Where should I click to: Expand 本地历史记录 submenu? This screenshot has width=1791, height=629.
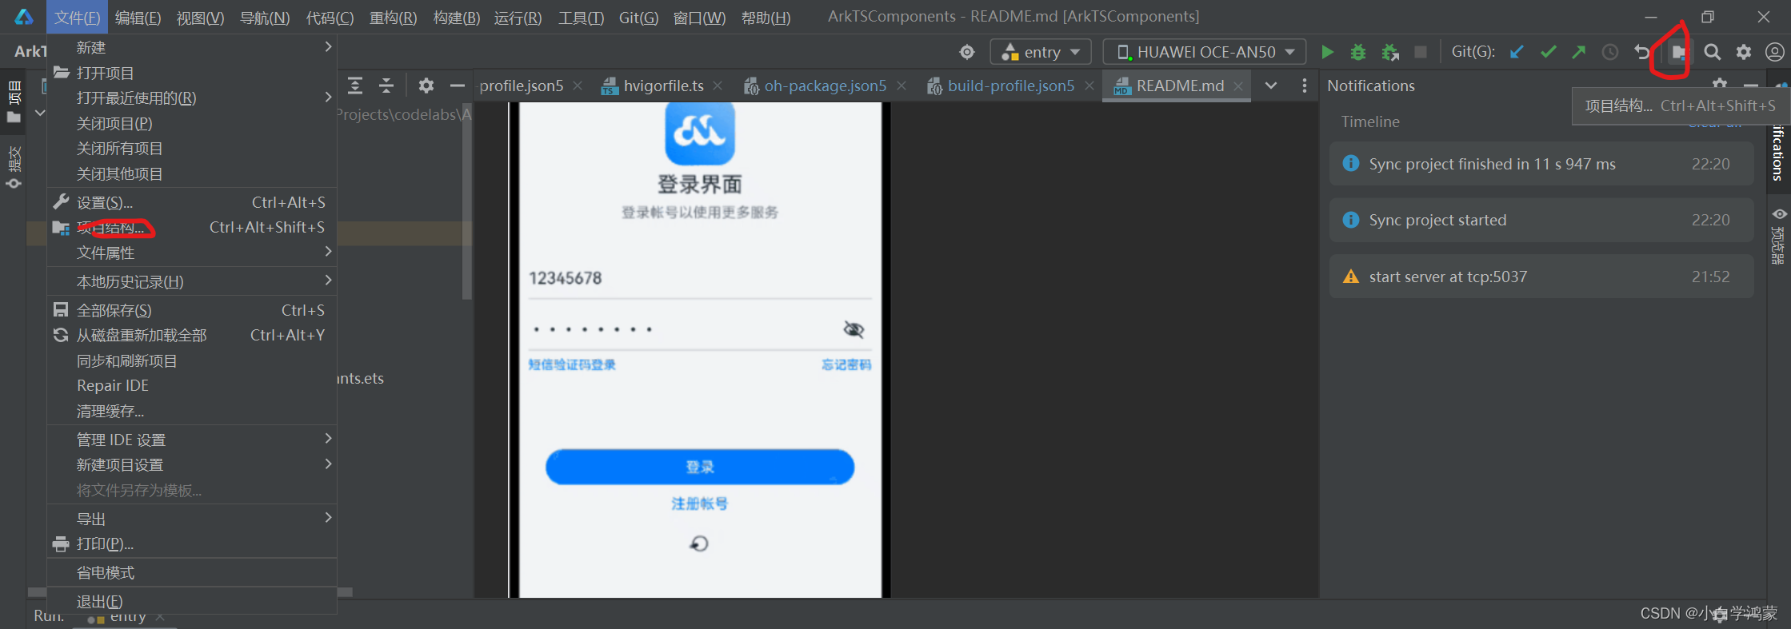click(192, 282)
